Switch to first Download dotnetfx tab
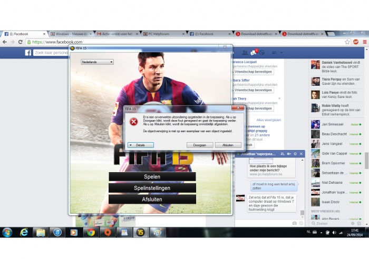The height and width of the screenshot is (259, 369). click(x=257, y=34)
